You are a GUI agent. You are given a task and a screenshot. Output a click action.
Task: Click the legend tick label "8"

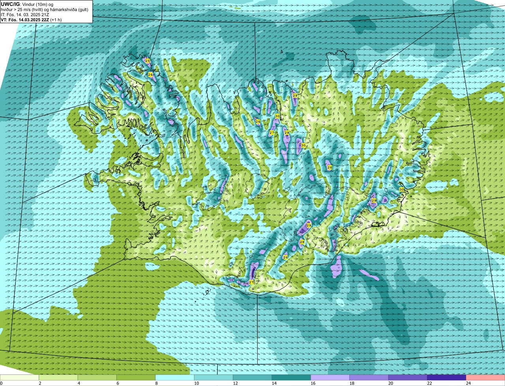pos(157,383)
